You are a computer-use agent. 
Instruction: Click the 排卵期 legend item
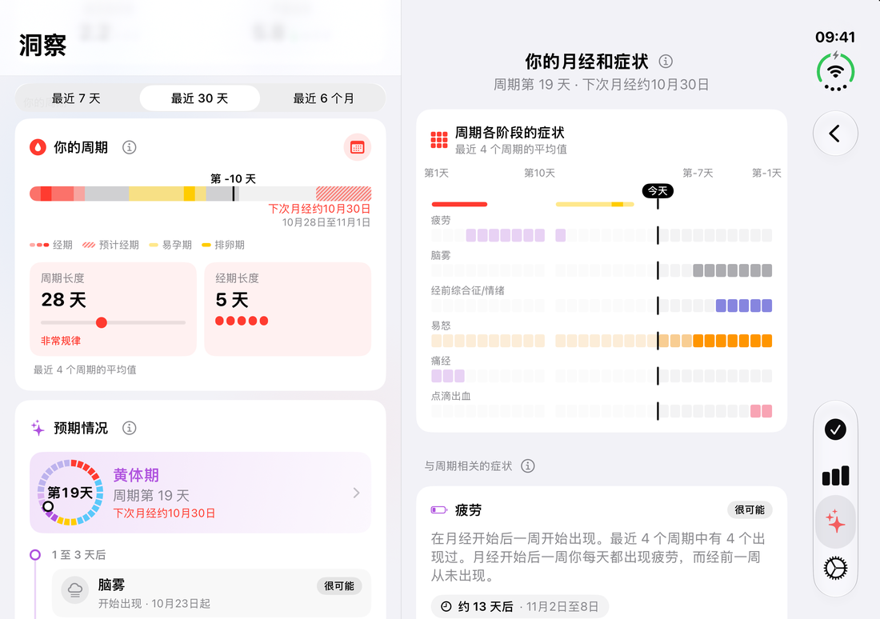point(223,245)
